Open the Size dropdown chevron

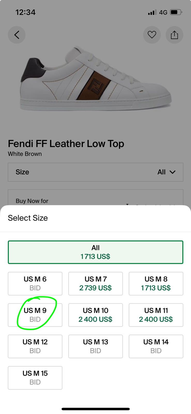tap(172, 172)
